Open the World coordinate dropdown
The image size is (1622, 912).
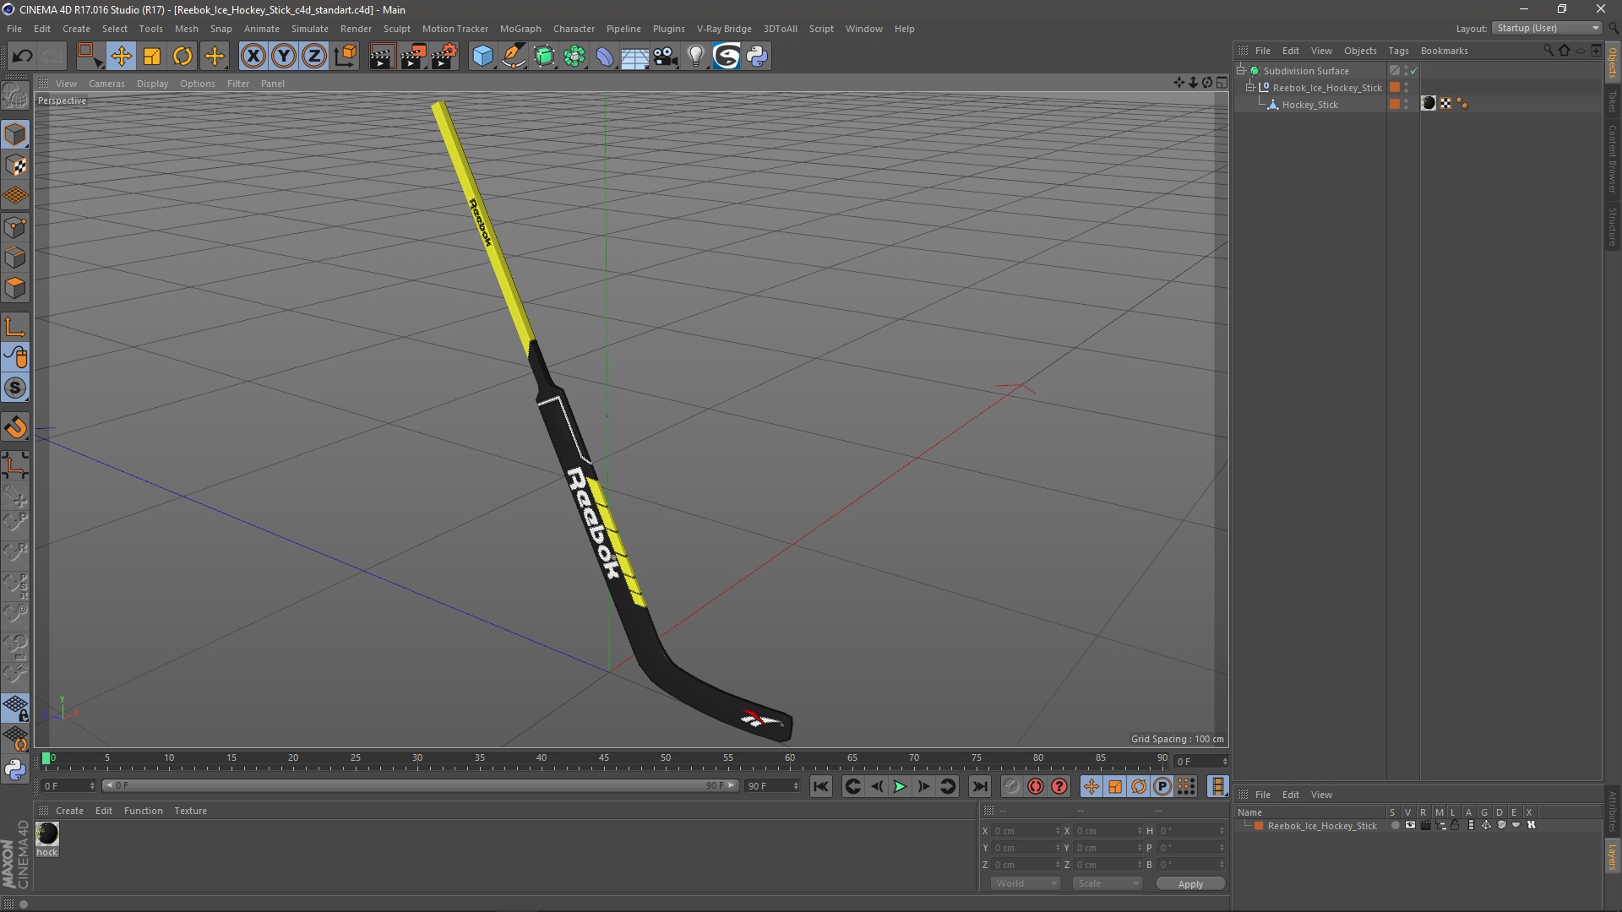point(1026,883)
